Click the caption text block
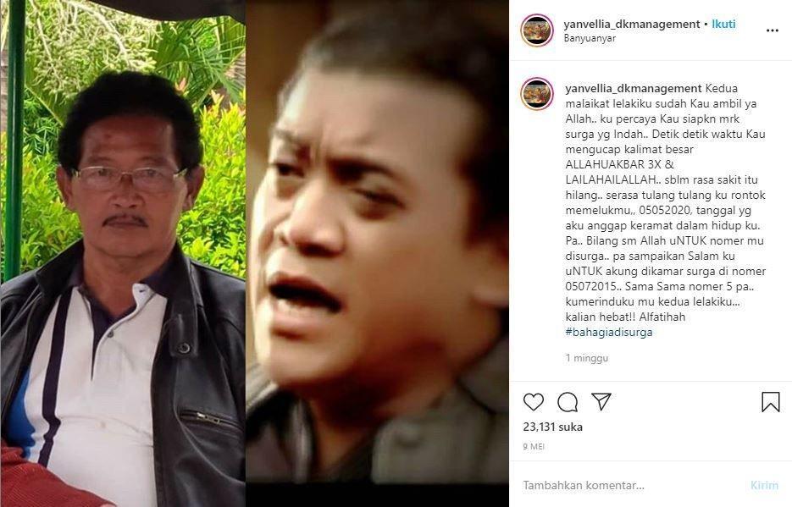This screenshot has height=507, width=792. click(666, 210)
